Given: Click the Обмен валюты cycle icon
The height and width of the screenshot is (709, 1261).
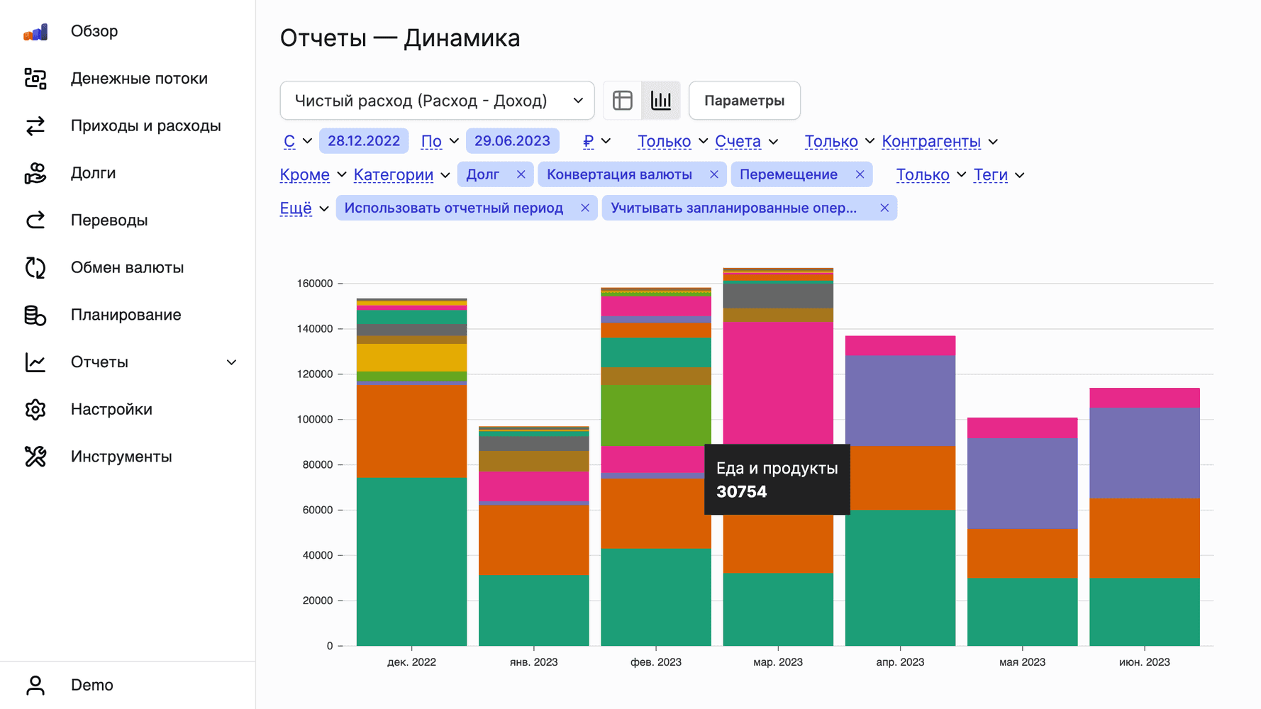Looking at the screenshot, I should [35, 267].
